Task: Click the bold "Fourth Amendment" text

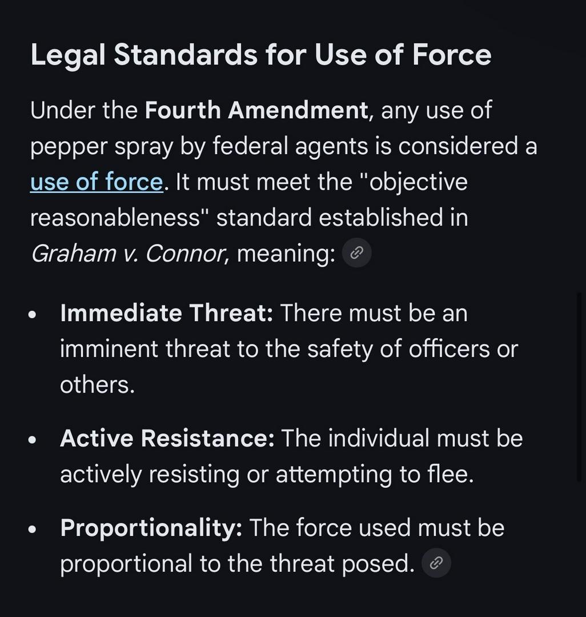Action: (x=256, y=110)
